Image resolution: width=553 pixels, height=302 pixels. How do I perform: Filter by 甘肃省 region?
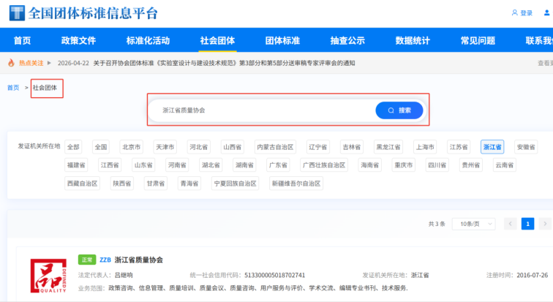click(156, 184)
